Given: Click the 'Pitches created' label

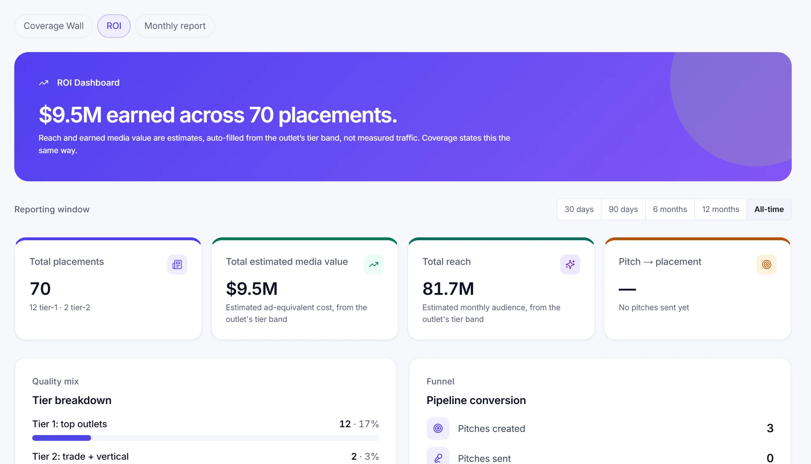Looking at the screenshot, I should 491,429.
